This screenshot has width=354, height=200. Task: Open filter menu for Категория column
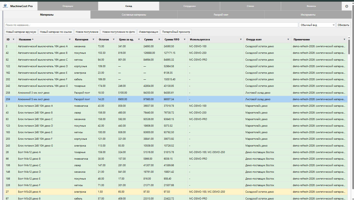click(x=93, y=40)
